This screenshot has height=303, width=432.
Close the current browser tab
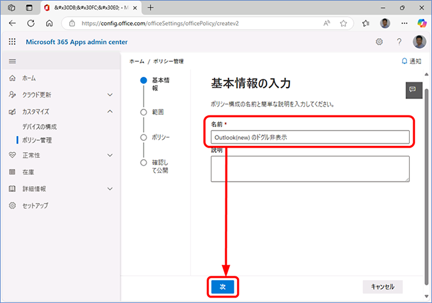135,8
